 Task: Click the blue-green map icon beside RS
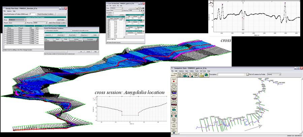tap(206, 75)
